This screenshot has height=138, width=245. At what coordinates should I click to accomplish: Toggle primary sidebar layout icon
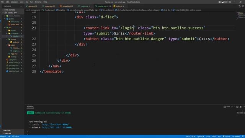(x=219, y=2)
